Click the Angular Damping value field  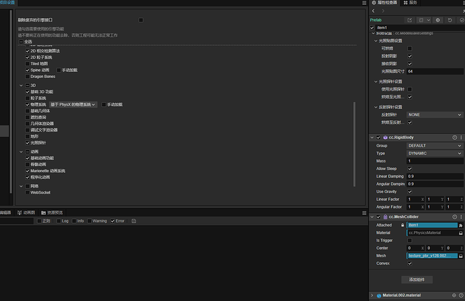tap(435, 184)
